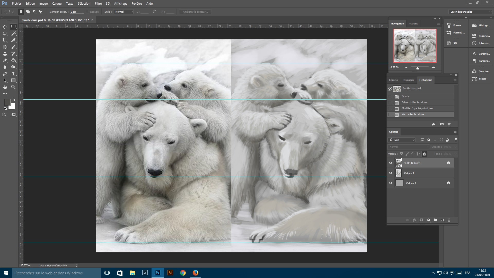
Task: Switch to the Nuancier tab
Action: (409, 80)
